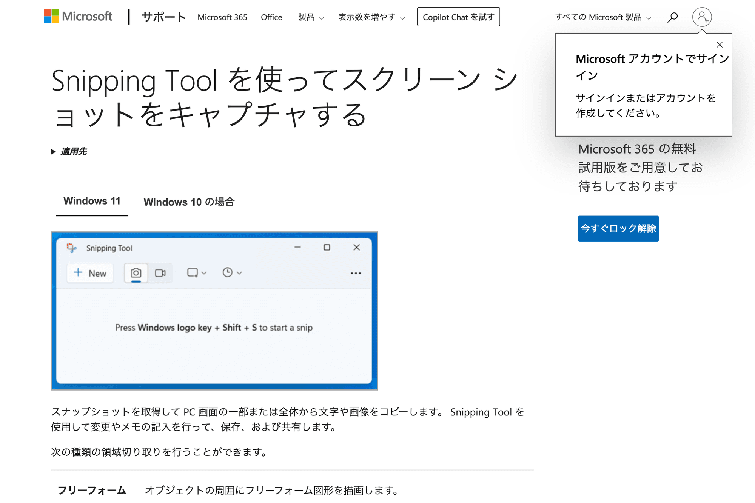
Task: Click the delay timer clock dropdown icon
Action: [x=232, y=272]
